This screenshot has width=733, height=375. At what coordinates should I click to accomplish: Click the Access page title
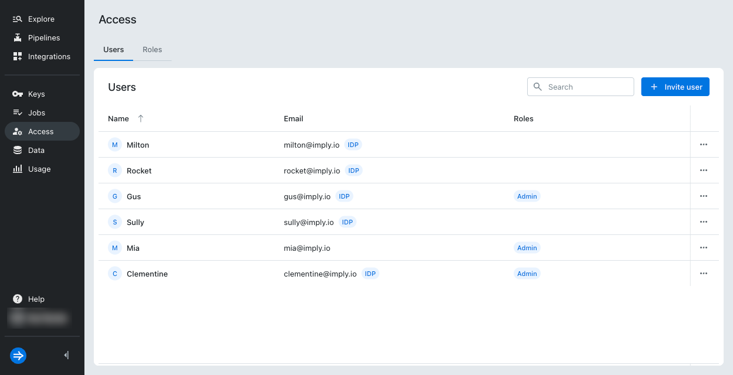(x=117, y=19)
